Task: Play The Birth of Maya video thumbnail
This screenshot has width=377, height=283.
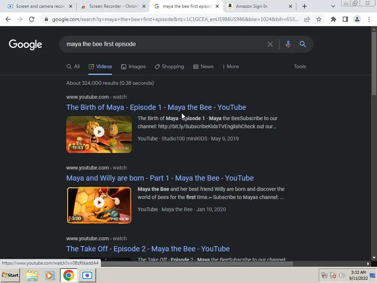Action: 99,134
